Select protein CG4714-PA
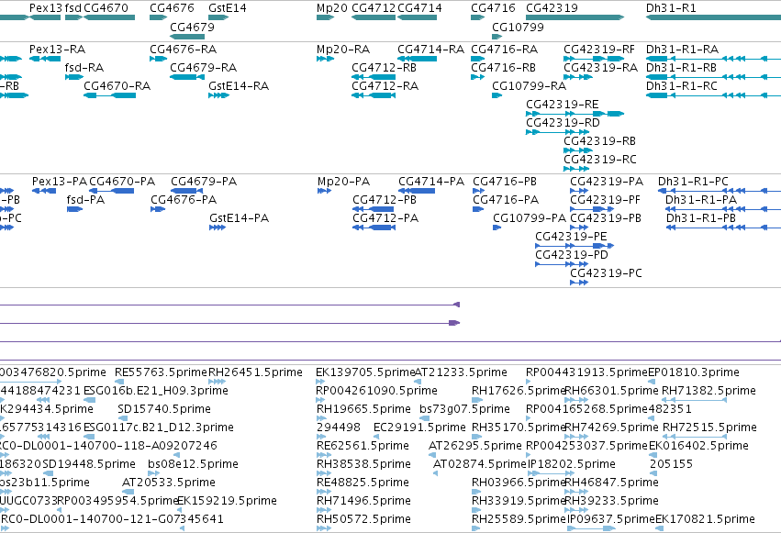The height and width of the screenshot is (533, 781). tap(417, 191)
